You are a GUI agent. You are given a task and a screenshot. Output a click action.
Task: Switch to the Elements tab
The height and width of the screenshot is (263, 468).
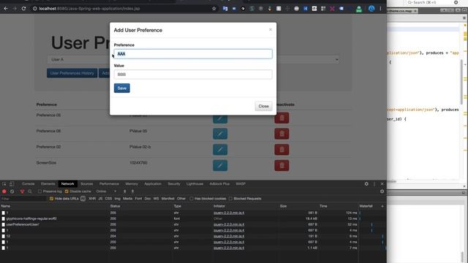click(48, 184)
